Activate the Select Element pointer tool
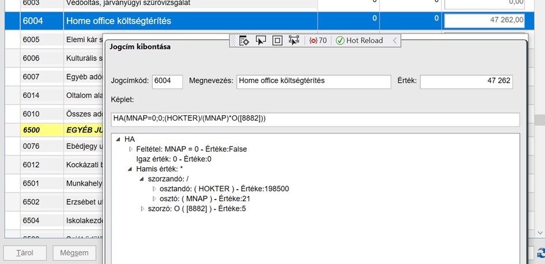545x264 pixels. [261, 41]
